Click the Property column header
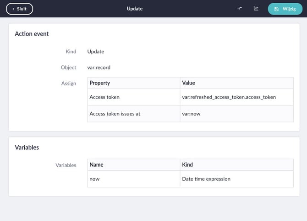This screenshot has width=307, height=221. point(134,83)
